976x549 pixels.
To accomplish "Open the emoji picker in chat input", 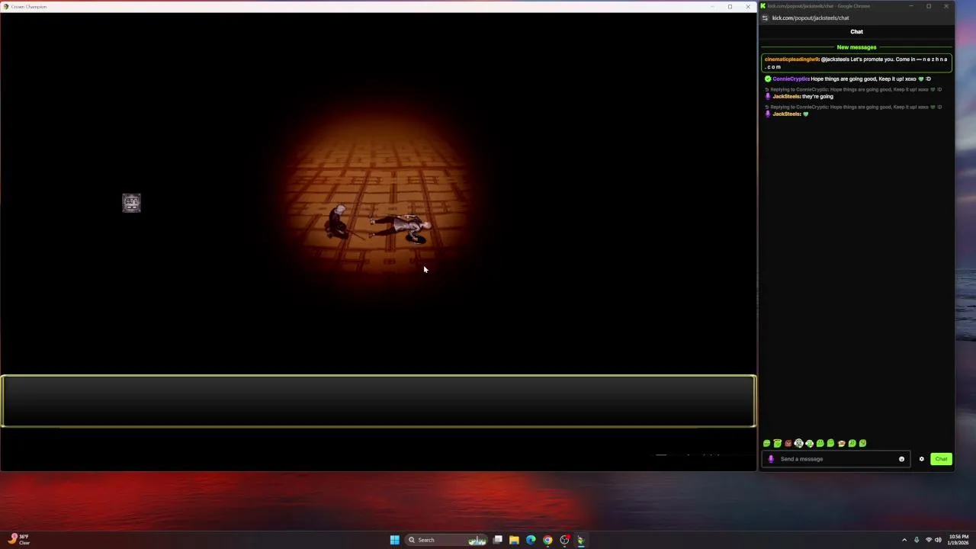I will point(901,459).
